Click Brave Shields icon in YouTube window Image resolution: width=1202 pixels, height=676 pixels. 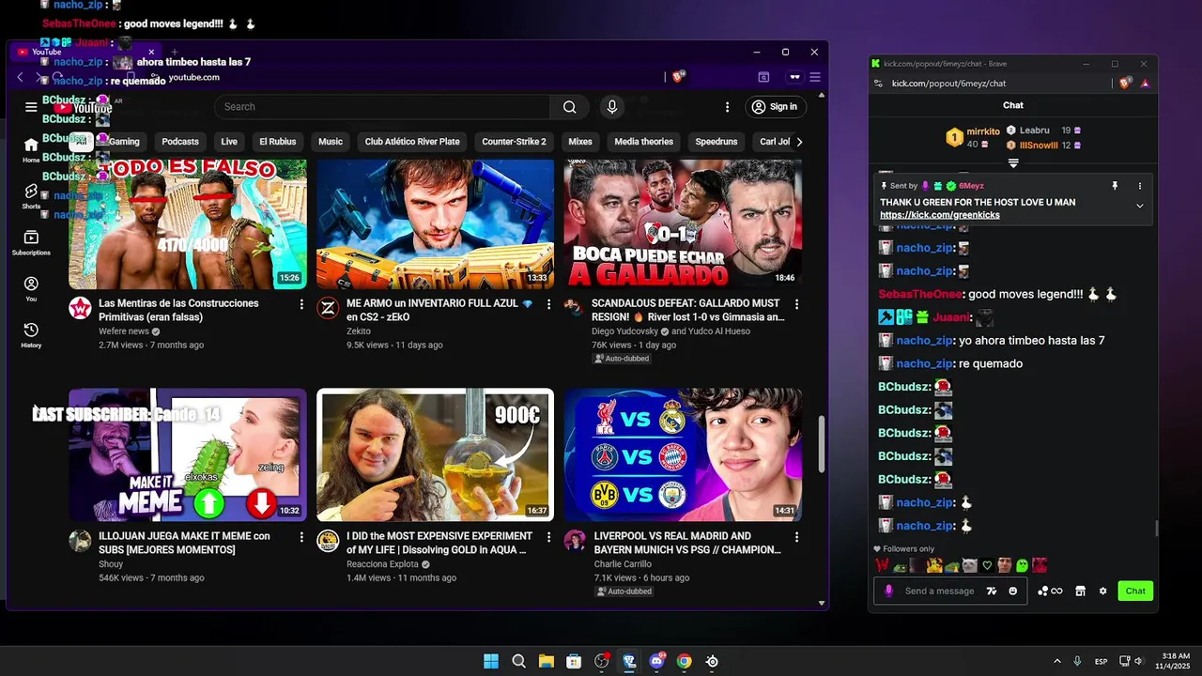point(678,77)
